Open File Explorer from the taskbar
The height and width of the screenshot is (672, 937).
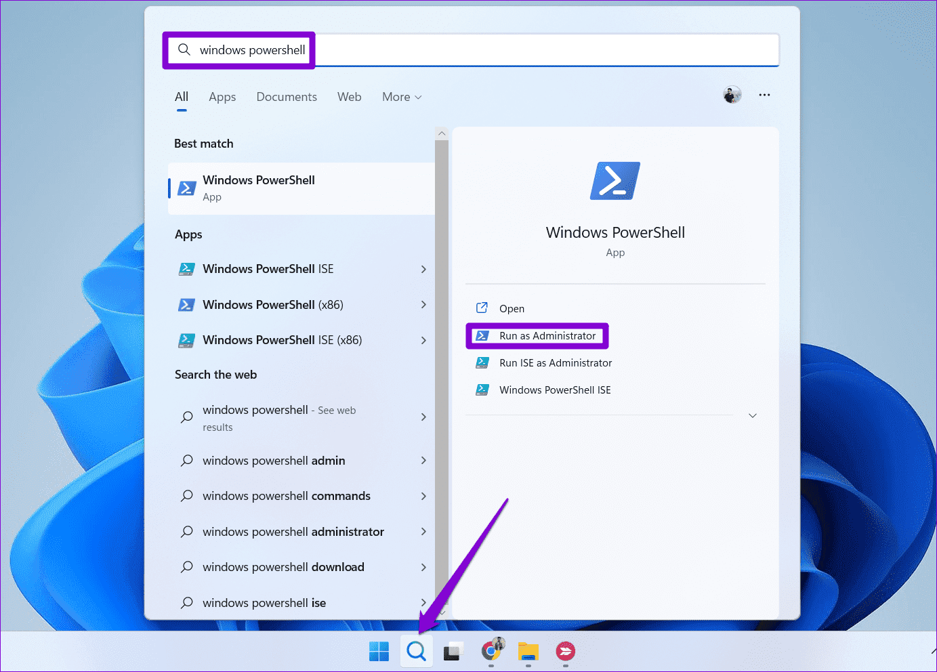pyautogui.click(x=528, y=652)
